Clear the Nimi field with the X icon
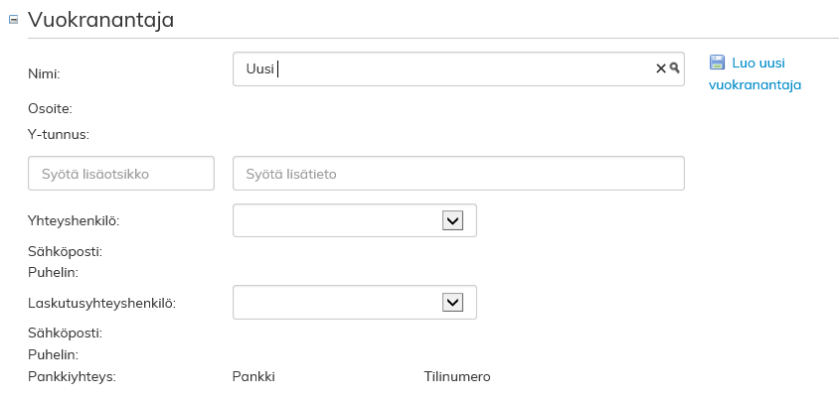The image size is (839, 402). point(660,68)
